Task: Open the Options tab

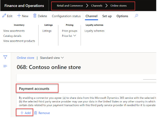Action: pos(122,16)
